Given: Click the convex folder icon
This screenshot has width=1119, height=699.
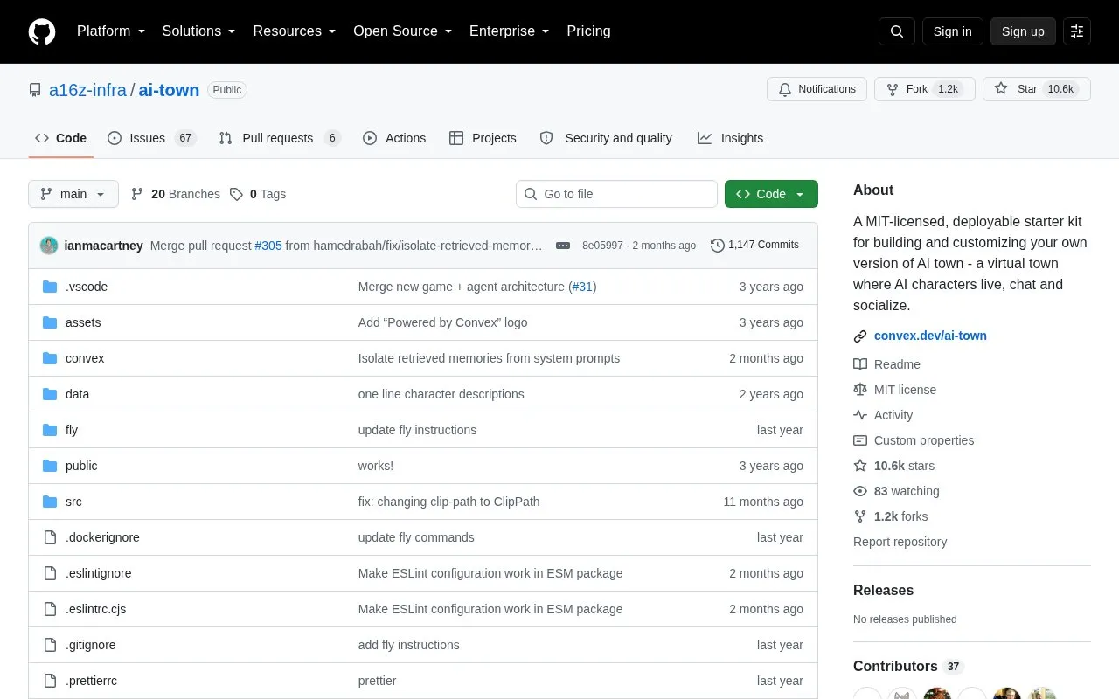Looking at the screenshot, I should pos(50,358).
